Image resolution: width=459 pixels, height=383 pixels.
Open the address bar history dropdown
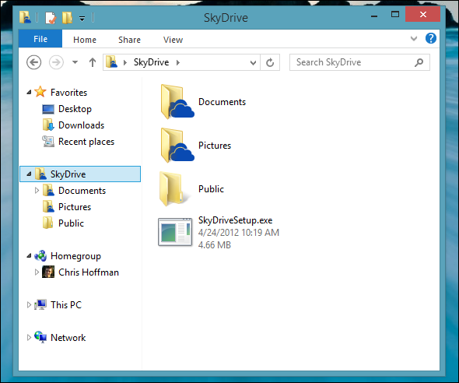point(253,62)
